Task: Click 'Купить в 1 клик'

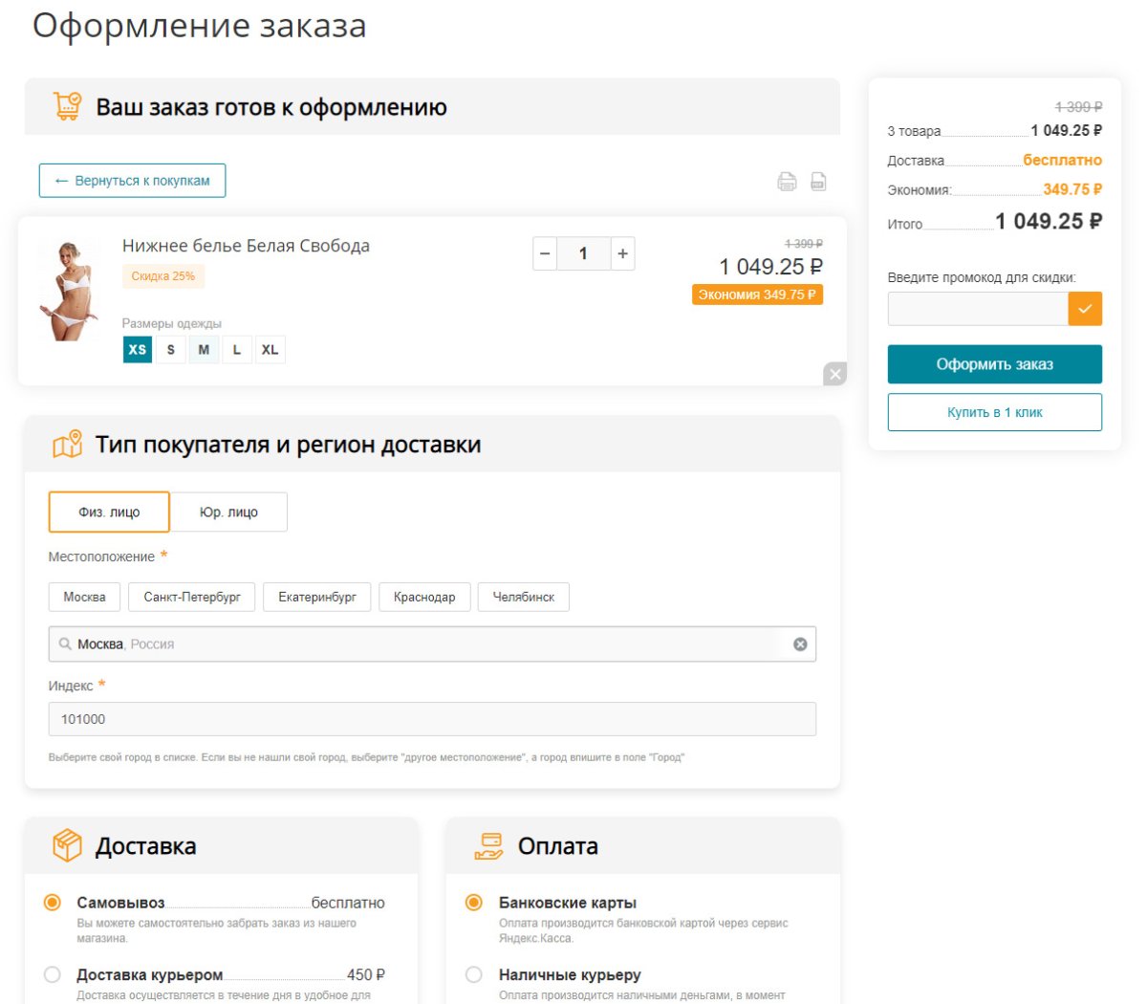Action: click(994, 409)
